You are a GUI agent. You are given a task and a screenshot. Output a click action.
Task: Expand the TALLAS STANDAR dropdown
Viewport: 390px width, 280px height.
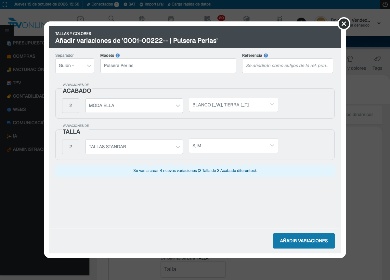click(x=134, y=147)
